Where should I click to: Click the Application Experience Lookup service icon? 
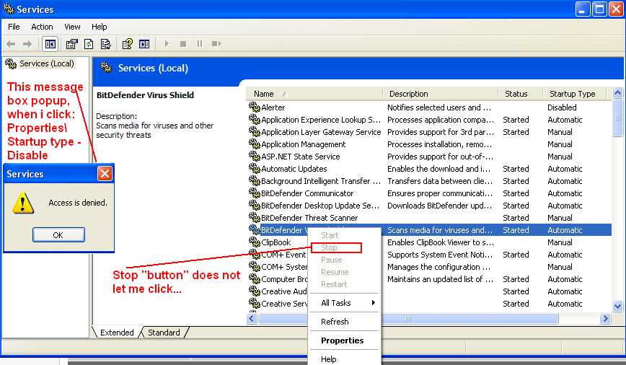255,119
